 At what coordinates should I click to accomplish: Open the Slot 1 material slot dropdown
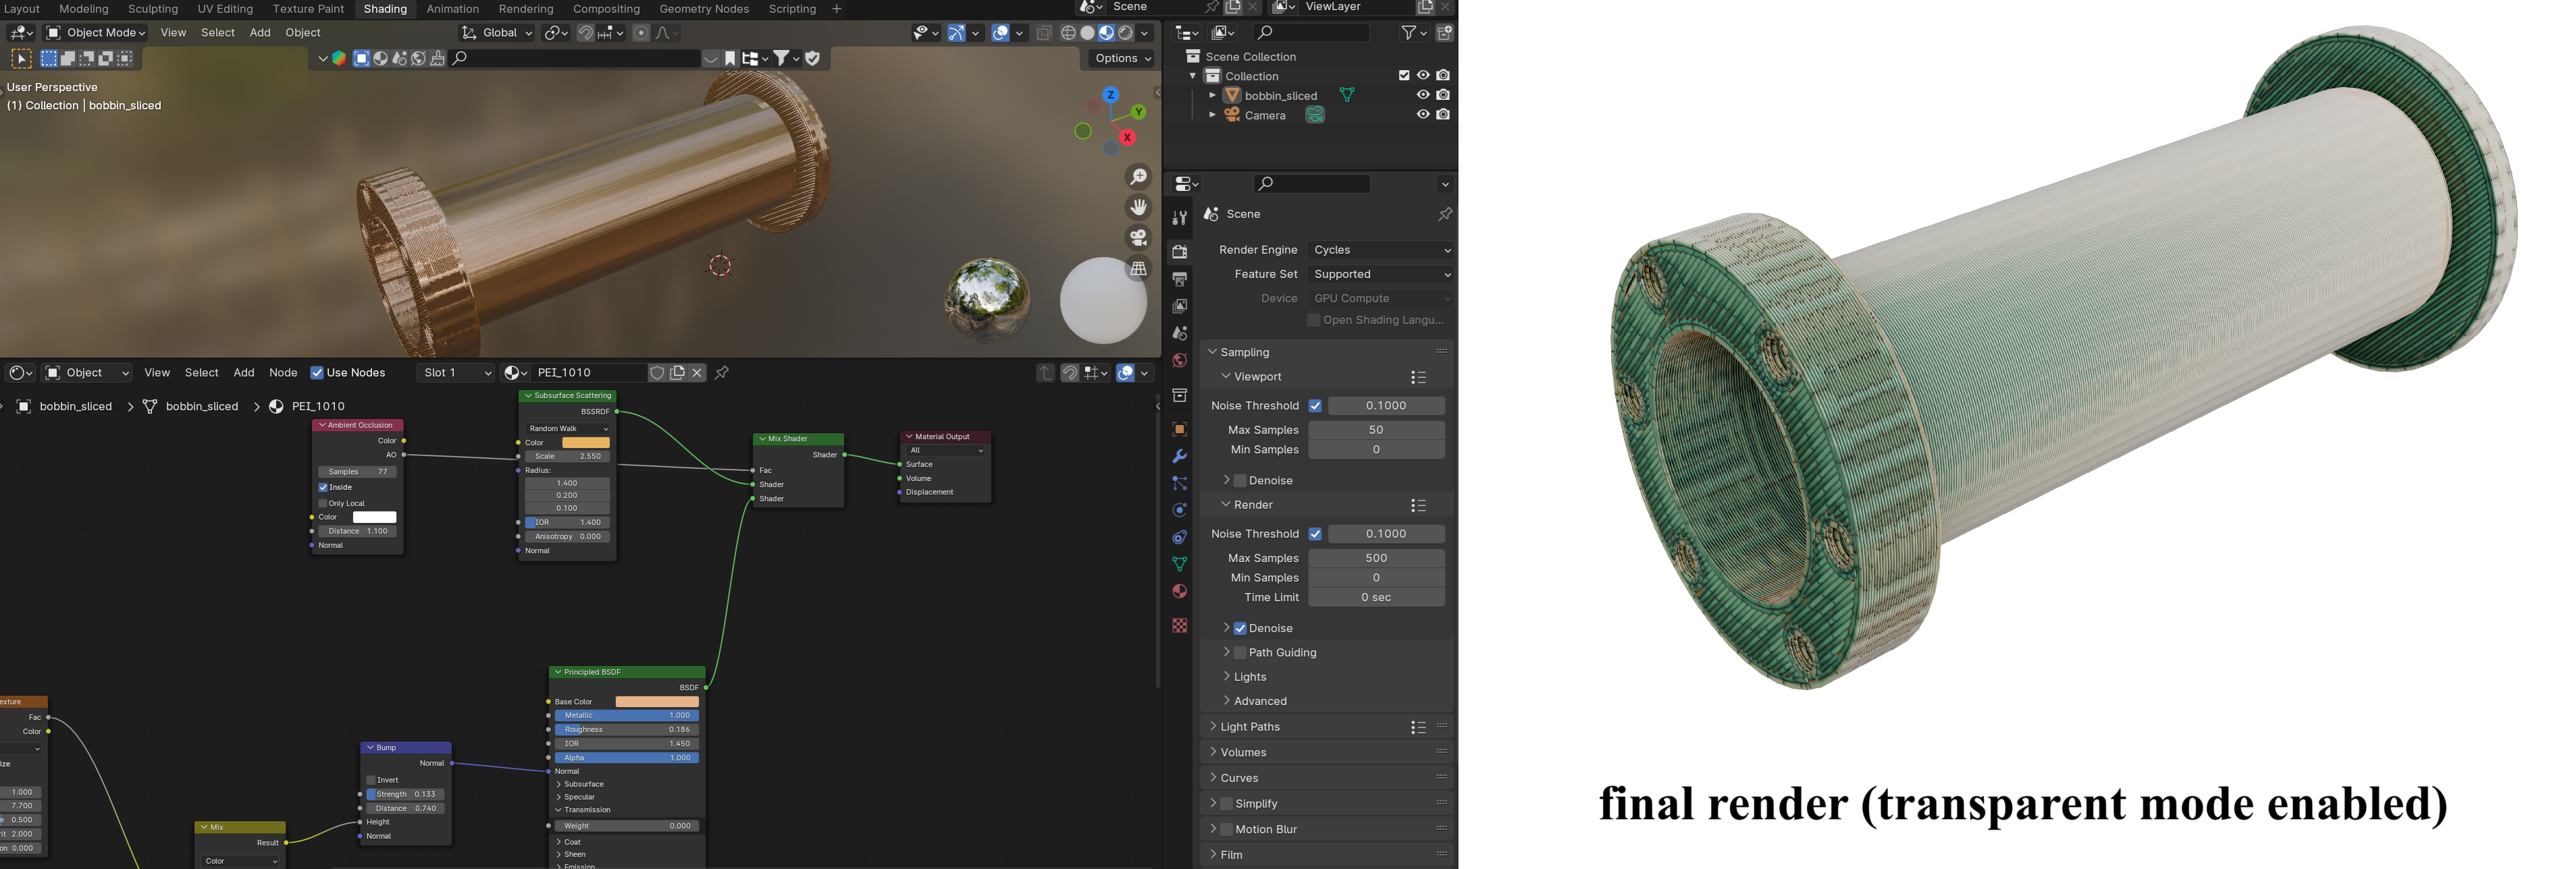pyautogui.click(x=457, y=372)
